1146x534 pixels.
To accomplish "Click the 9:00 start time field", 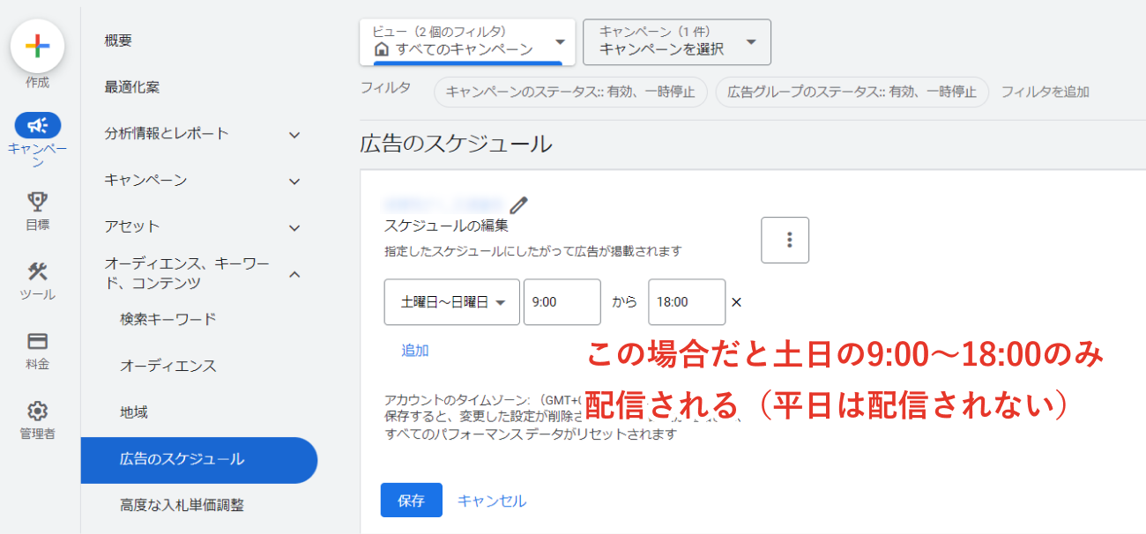I will click(562, 302).
